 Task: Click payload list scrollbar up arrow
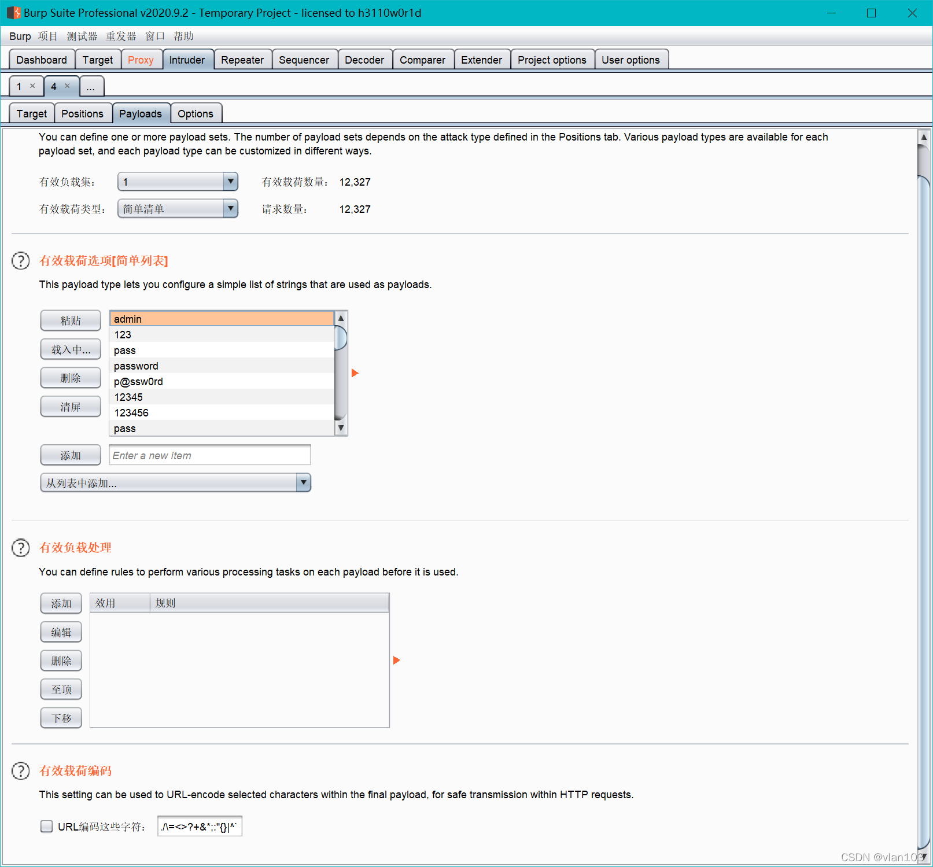point(341,318)
